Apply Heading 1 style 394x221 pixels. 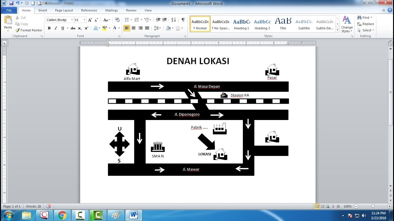[x=242, y=24]
